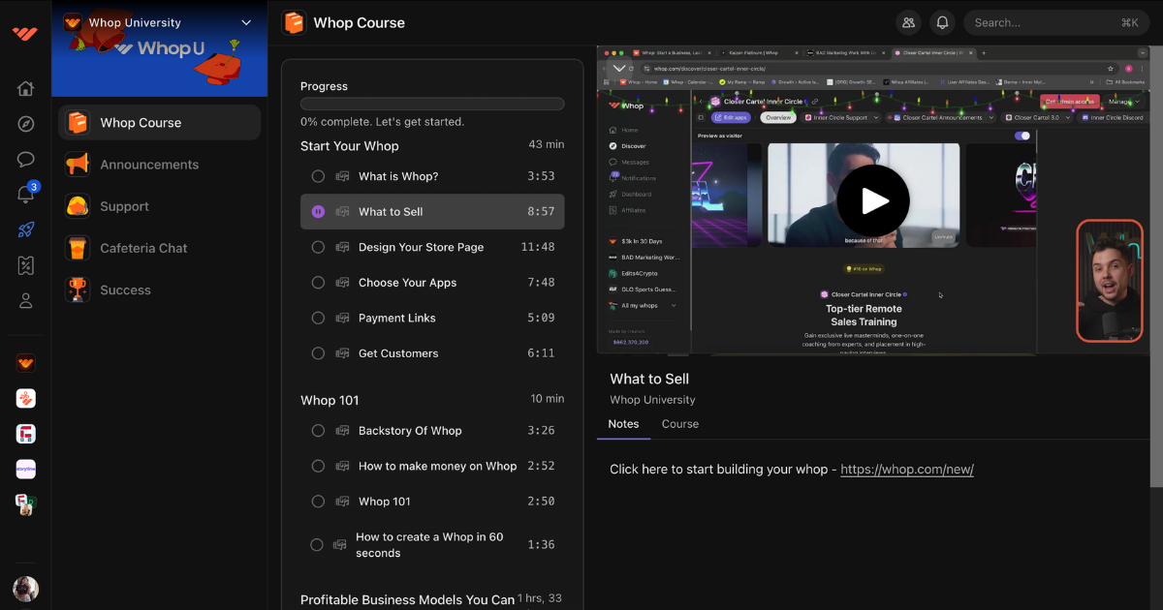This screenshot has width=1163, height=610.
Task: Mark Backstory Of Whop lesson circle
Action: point(318,431)
